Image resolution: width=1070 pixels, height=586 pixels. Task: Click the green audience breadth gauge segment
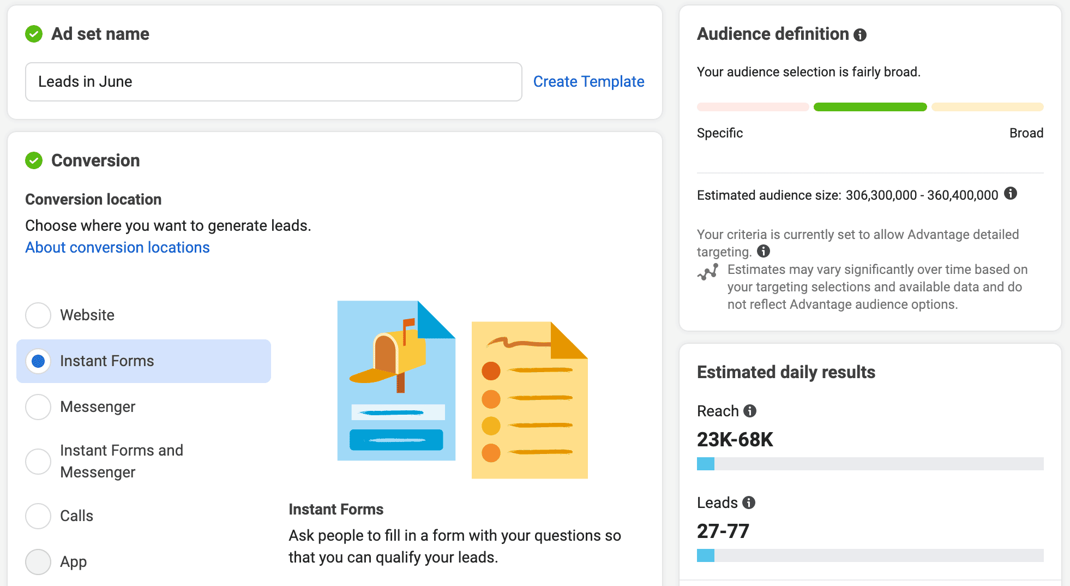click(x=870, y=107)
